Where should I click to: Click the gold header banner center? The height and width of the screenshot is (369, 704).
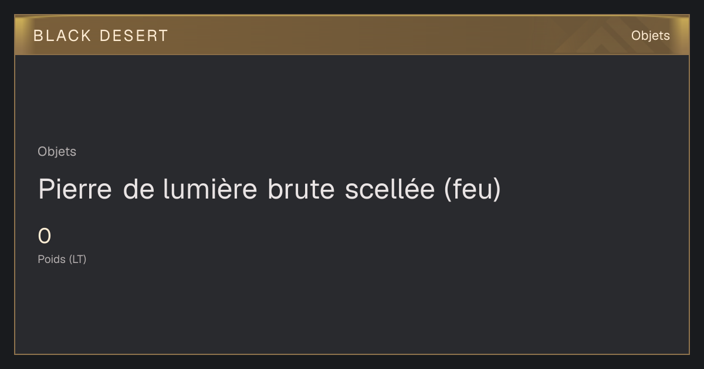(352, 36)
